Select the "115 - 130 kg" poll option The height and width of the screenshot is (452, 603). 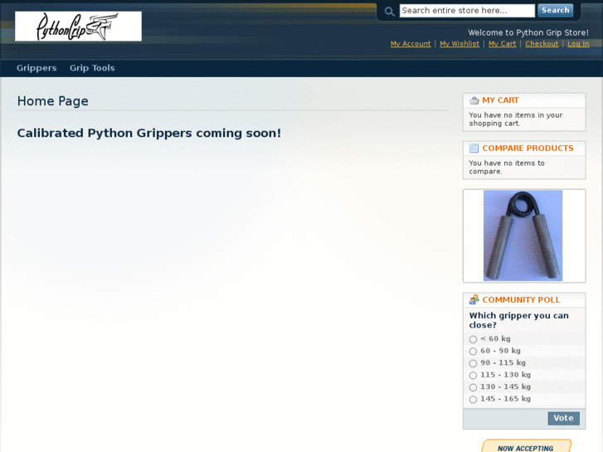(x=473, y=375)
